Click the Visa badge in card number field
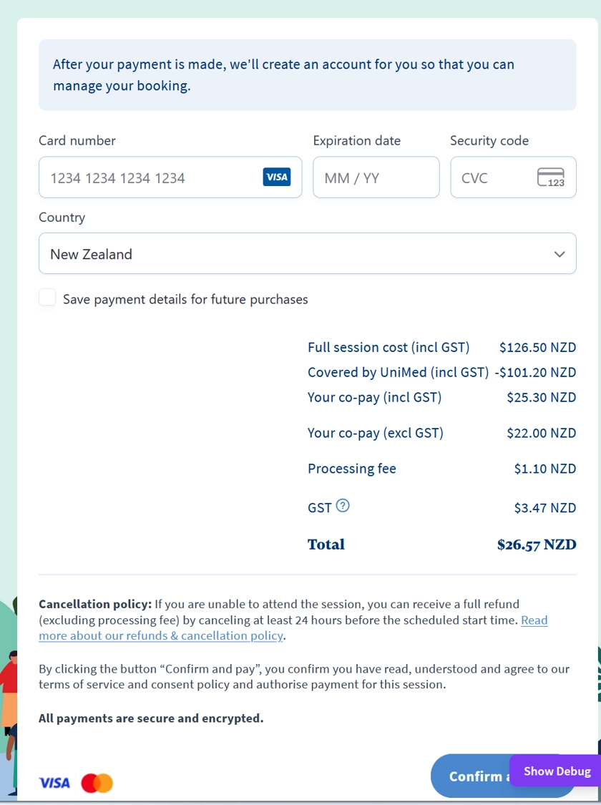This screenshot has width=601, height=805. click(277, 177)
